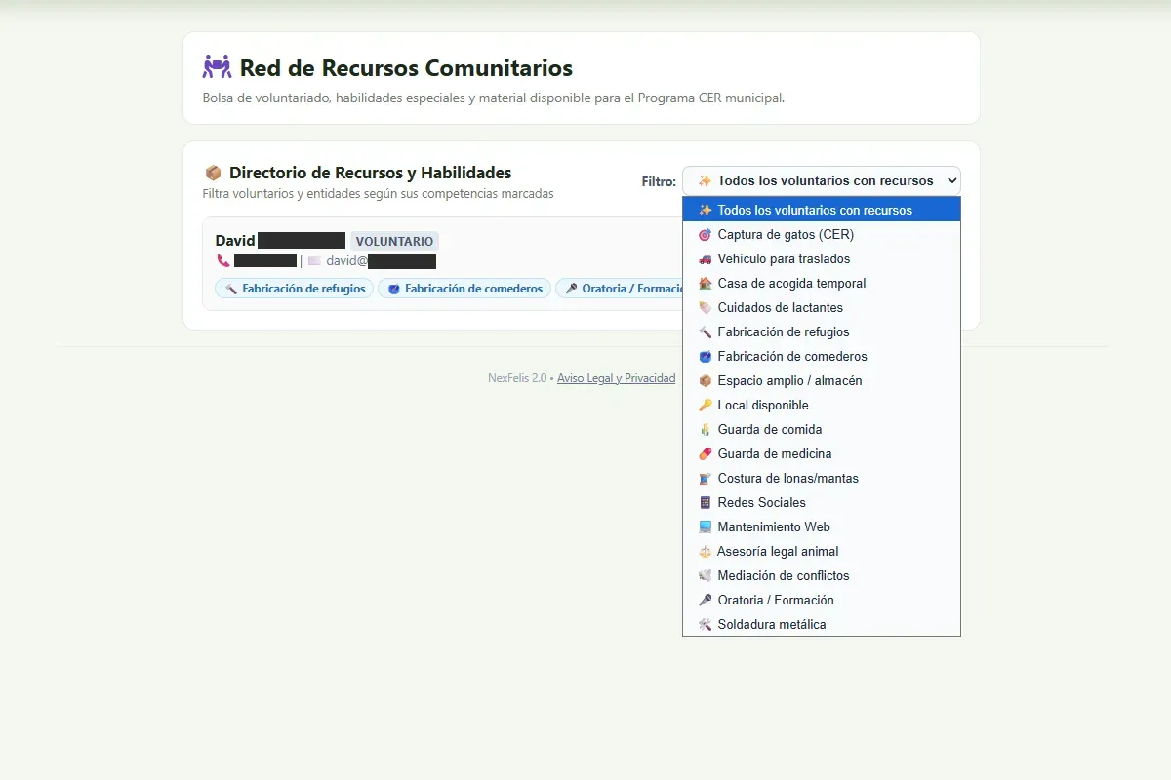Select 'Local disponible' option
This screenshot has height=780, width=1171.
pyautogui.click(x=822, y=405)
